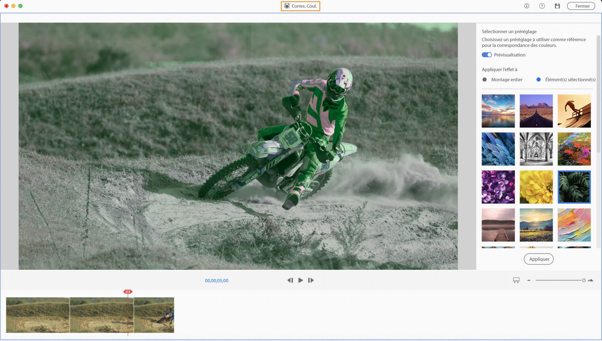This screenshot has width=602, height=341.
Task: Click the small mountain zoom-out icon
Action: [529, 280]
